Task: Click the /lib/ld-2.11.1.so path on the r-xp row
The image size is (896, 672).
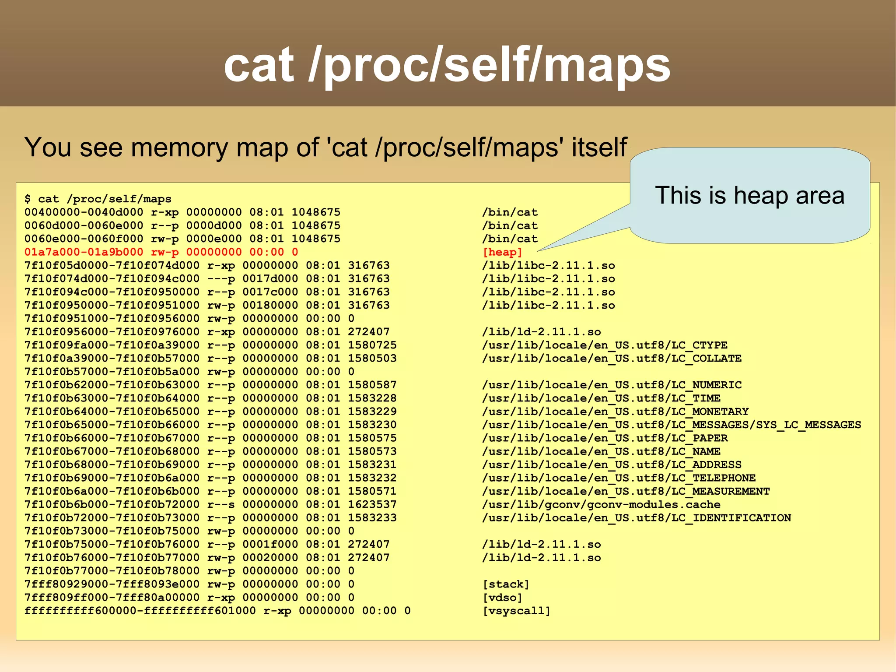Action: [x=542, y=332]
